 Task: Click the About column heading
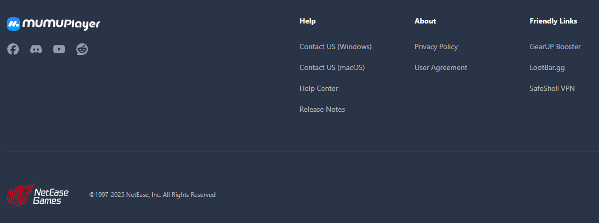click(x=425, y=21)
